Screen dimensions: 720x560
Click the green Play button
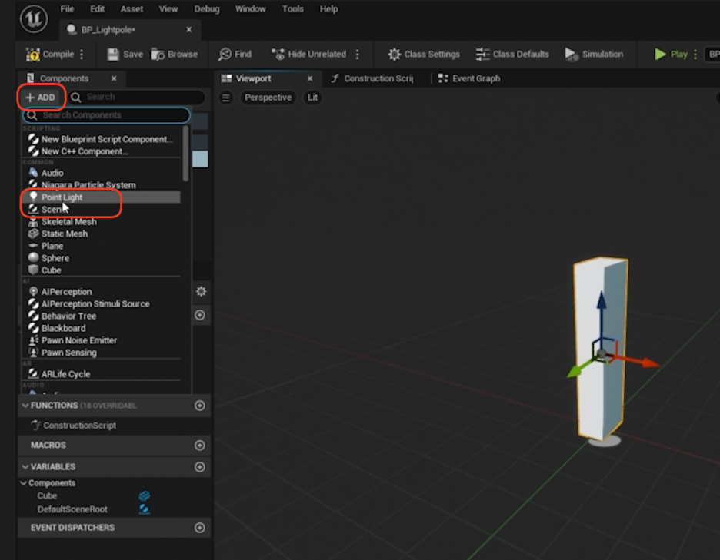671,54
